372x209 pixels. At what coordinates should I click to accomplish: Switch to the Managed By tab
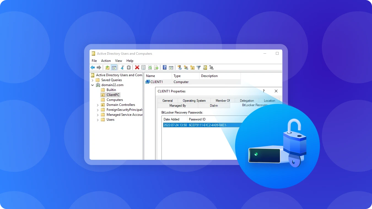[x=178, y=106]
